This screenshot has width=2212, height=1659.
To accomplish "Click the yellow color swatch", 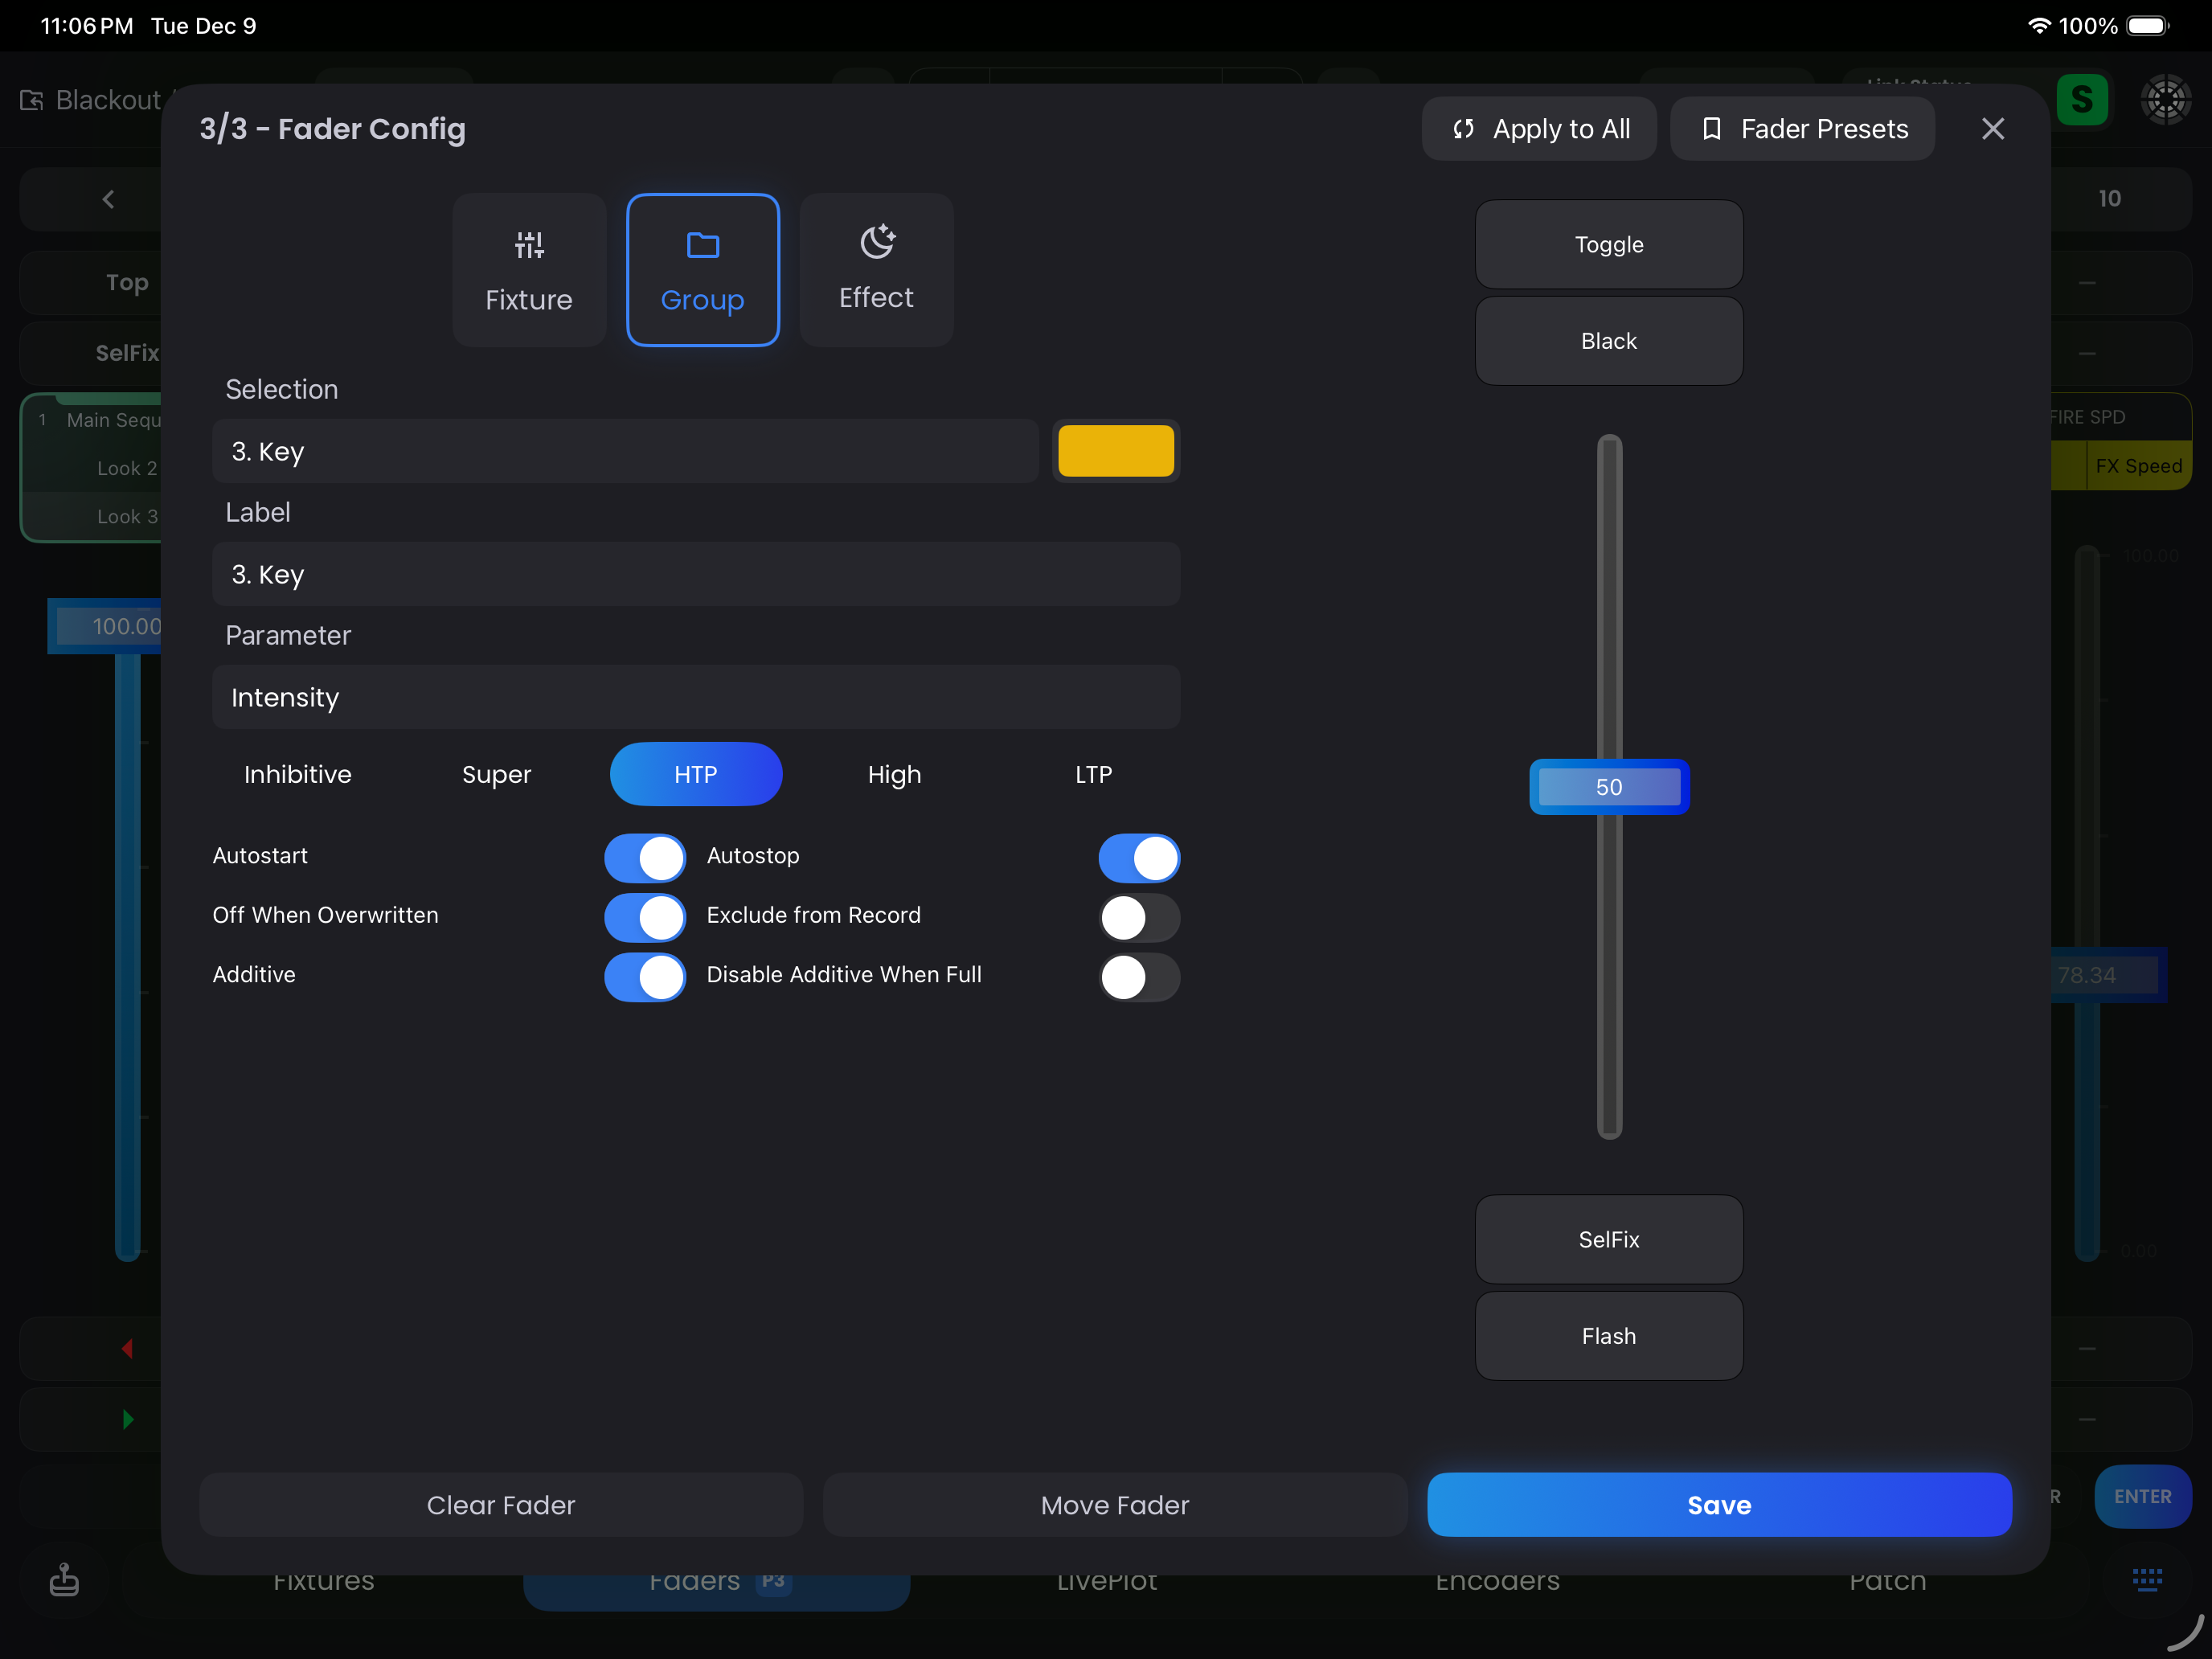I will pyautogui.click(x=1115, y=452).
